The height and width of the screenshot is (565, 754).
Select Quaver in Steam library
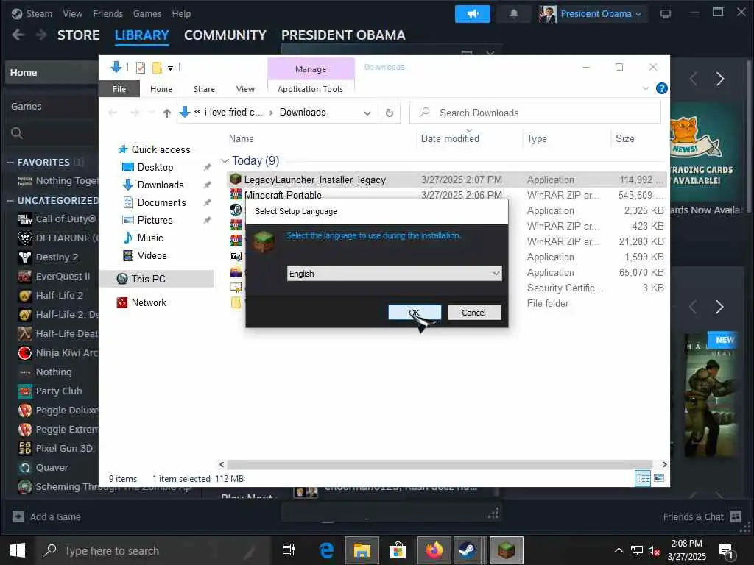pyautogui.click(x=52, y=467)
